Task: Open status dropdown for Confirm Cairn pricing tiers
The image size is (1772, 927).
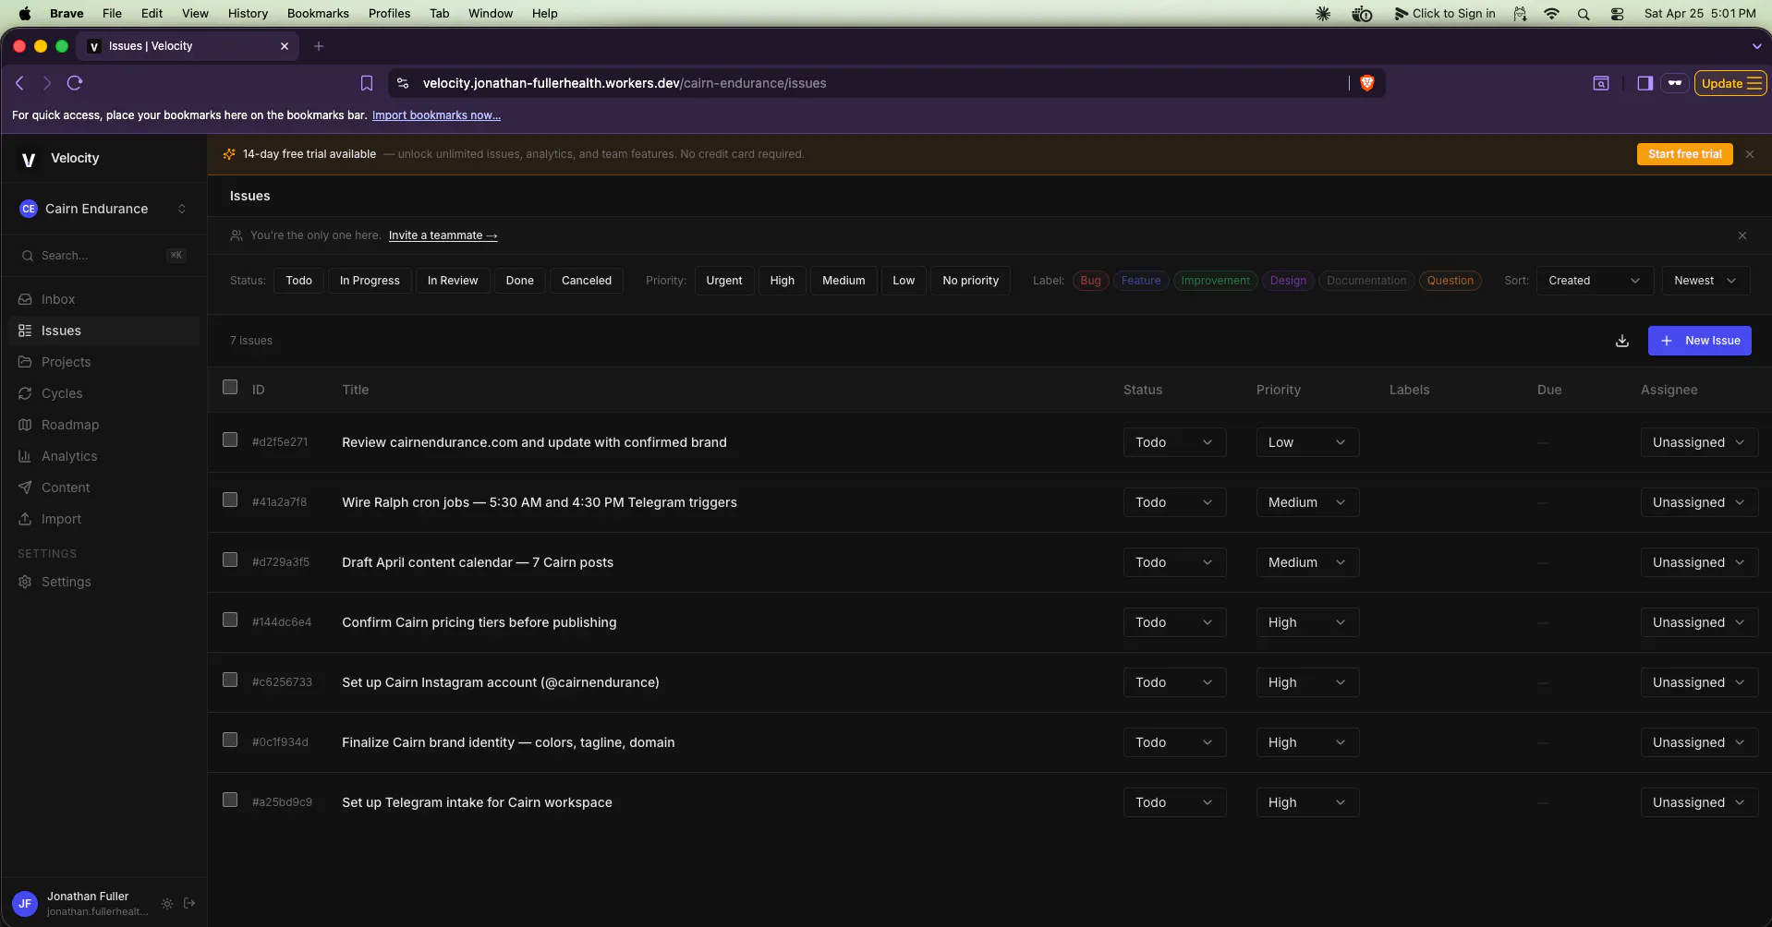Action: (1174, 622)
